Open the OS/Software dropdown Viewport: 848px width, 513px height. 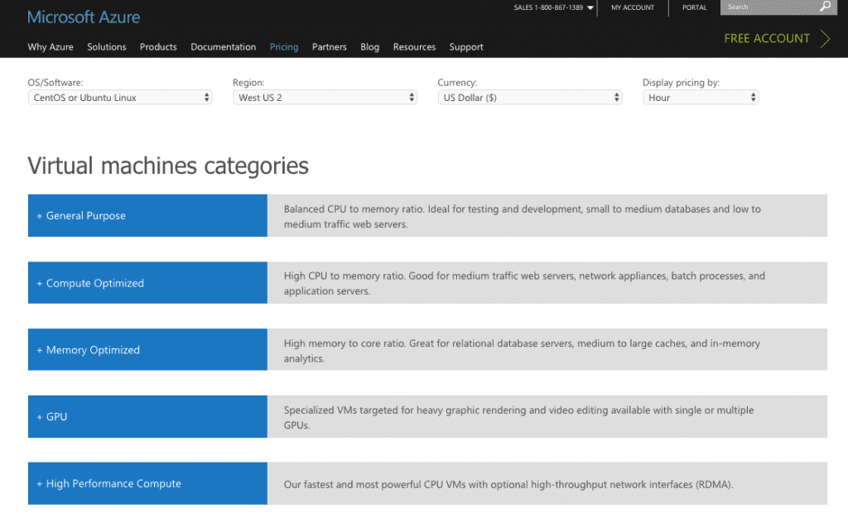coord(120,98)
